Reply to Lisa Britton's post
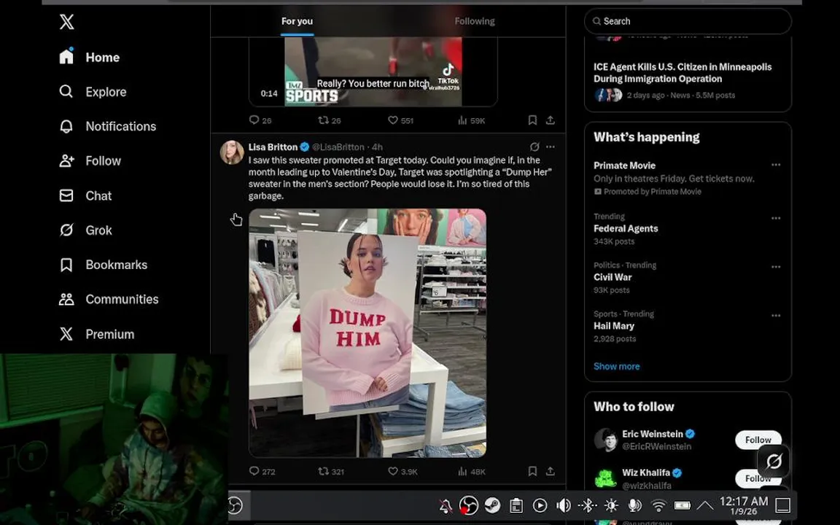 pos(262,472)
